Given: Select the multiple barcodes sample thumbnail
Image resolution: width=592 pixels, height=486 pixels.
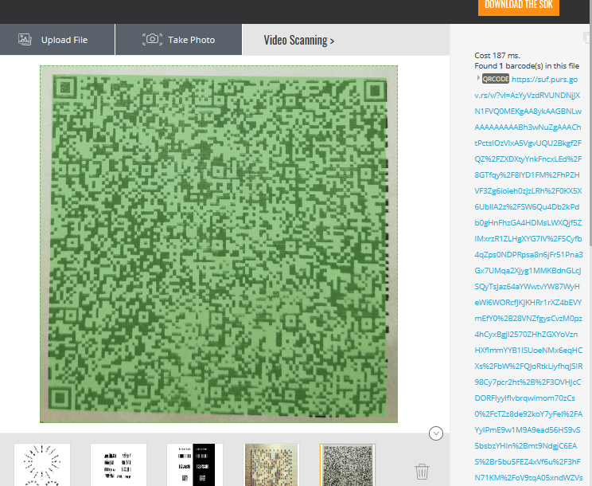Looking at the screenshot, I should click(119, 464).
